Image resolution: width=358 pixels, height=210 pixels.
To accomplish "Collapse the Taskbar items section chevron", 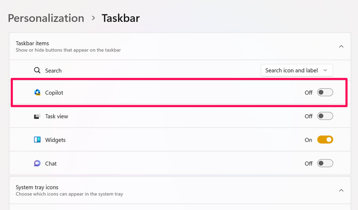I will coord(341,46).
